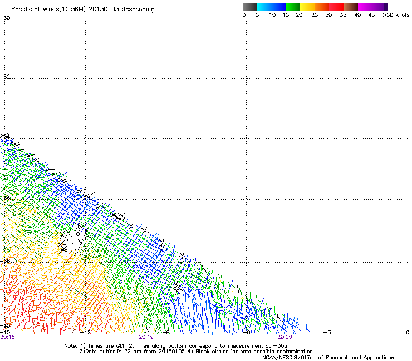Click the legend scale label "35"
This screenshot has height=361, width=412.
(x=343, y=15)
